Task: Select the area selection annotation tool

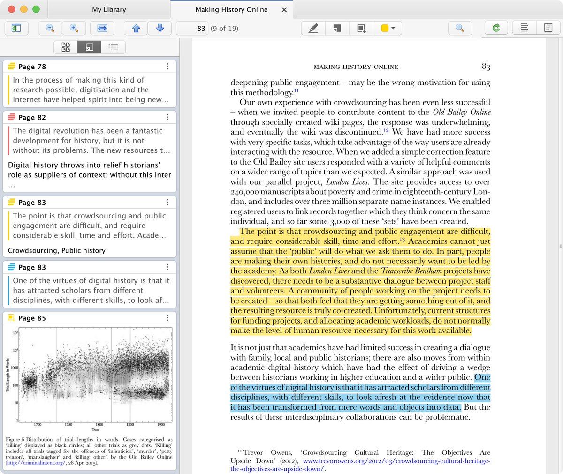Action: pos(361,28)
